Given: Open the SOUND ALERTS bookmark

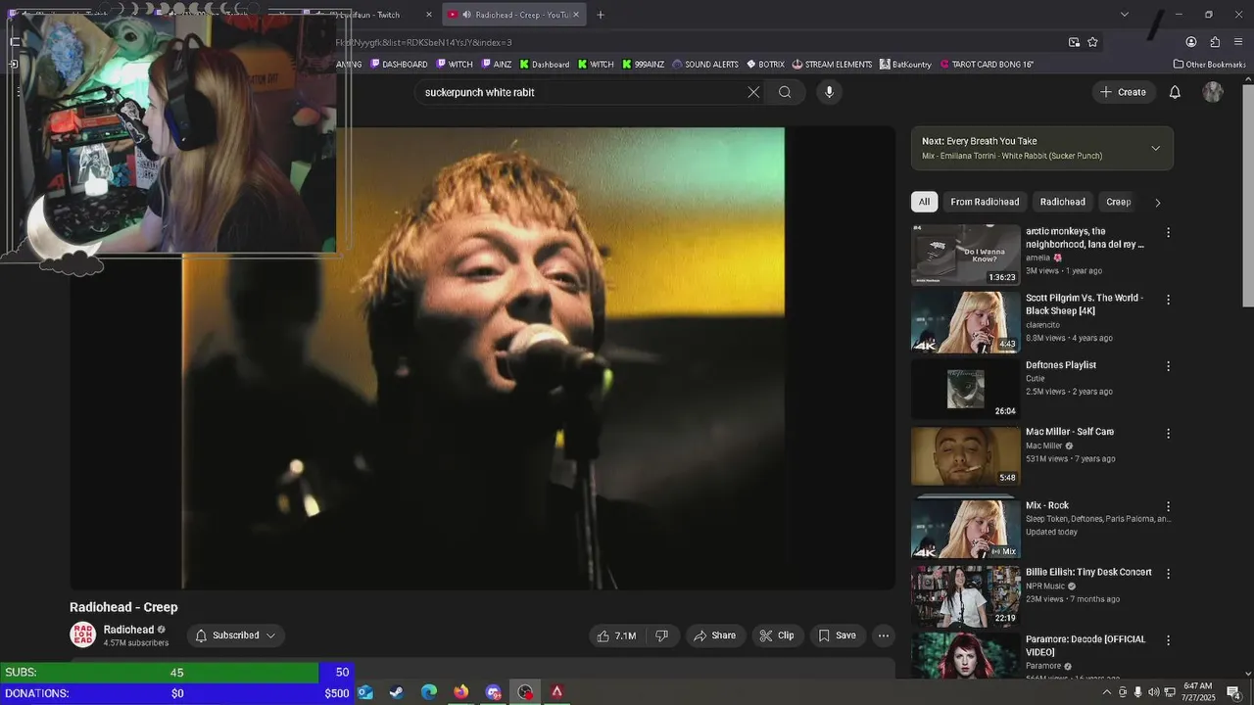Looking at the screenshot, I should click(x=705, y=65).
